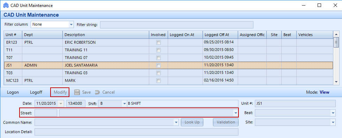The height and width of the screenshot is (138, 342).
Task: Maximize the CAD Unit Maintenance window
Action: tap(319, 6)
